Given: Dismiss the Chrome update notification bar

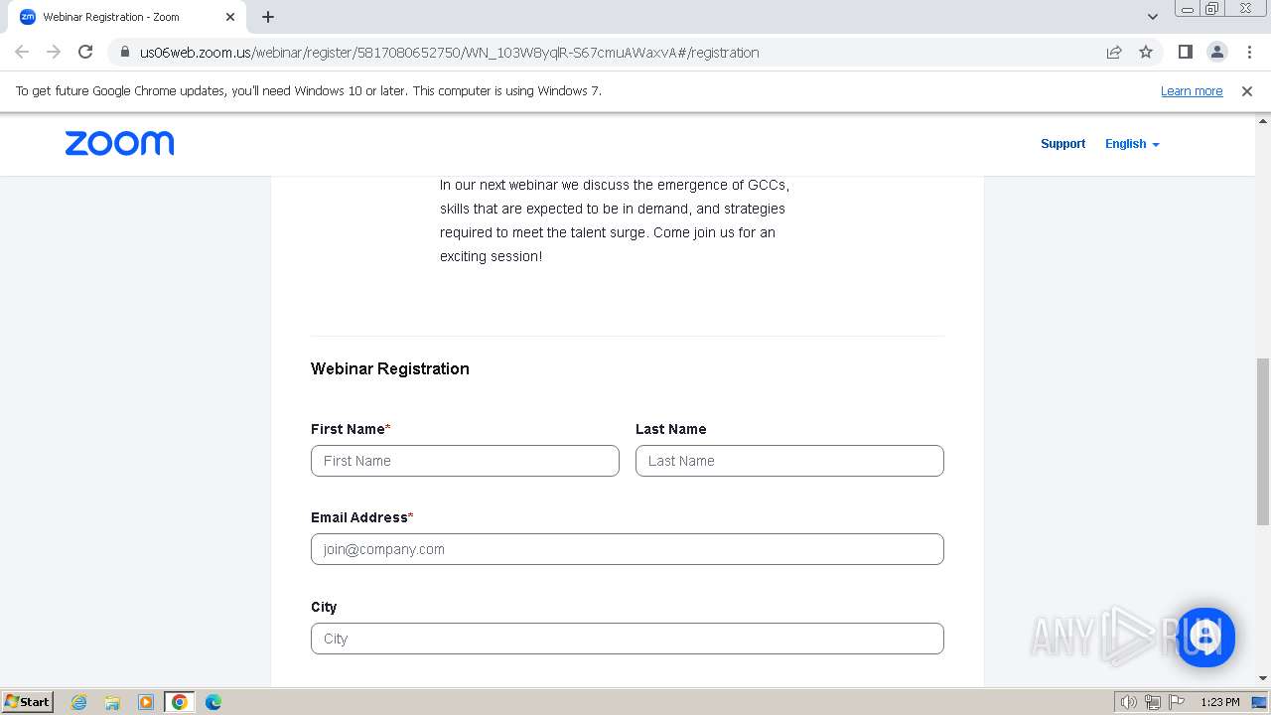Looking at the screenshot, I should tap(1247, 91).
